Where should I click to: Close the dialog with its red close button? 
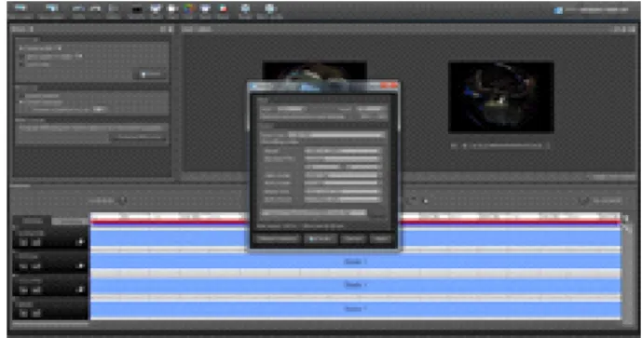[x=389, y=86]
